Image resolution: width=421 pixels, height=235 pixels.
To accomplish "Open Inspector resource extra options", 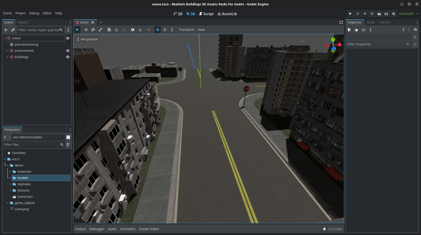I will (371, 30).
